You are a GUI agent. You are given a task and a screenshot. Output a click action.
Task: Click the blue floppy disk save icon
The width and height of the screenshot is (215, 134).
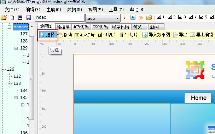coord(28,18)
